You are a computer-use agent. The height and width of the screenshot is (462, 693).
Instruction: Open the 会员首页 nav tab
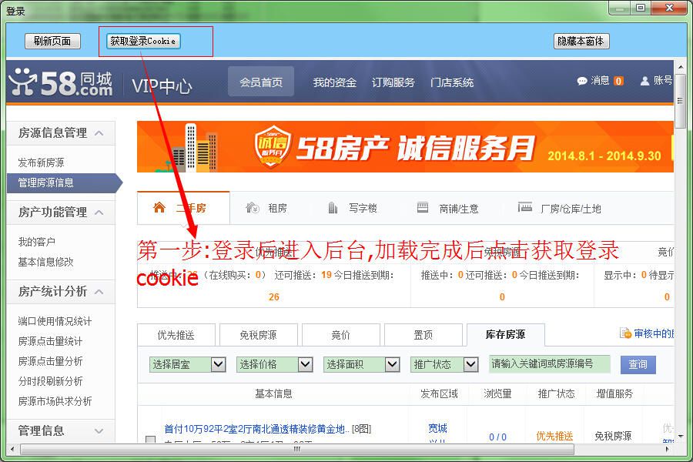(261, 82)
